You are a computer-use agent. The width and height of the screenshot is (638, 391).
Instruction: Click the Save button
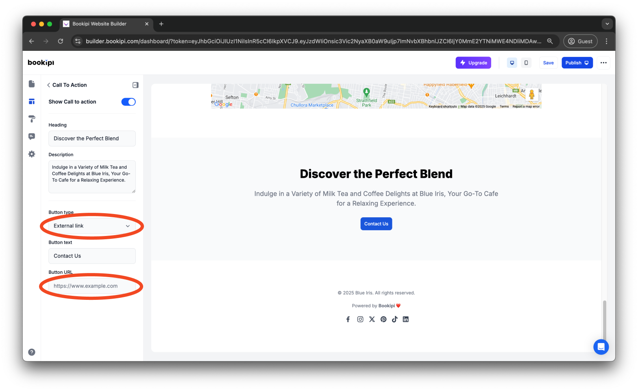(x=548, y=63)
